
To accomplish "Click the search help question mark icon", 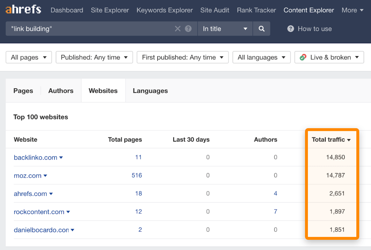I will point(188,29).
